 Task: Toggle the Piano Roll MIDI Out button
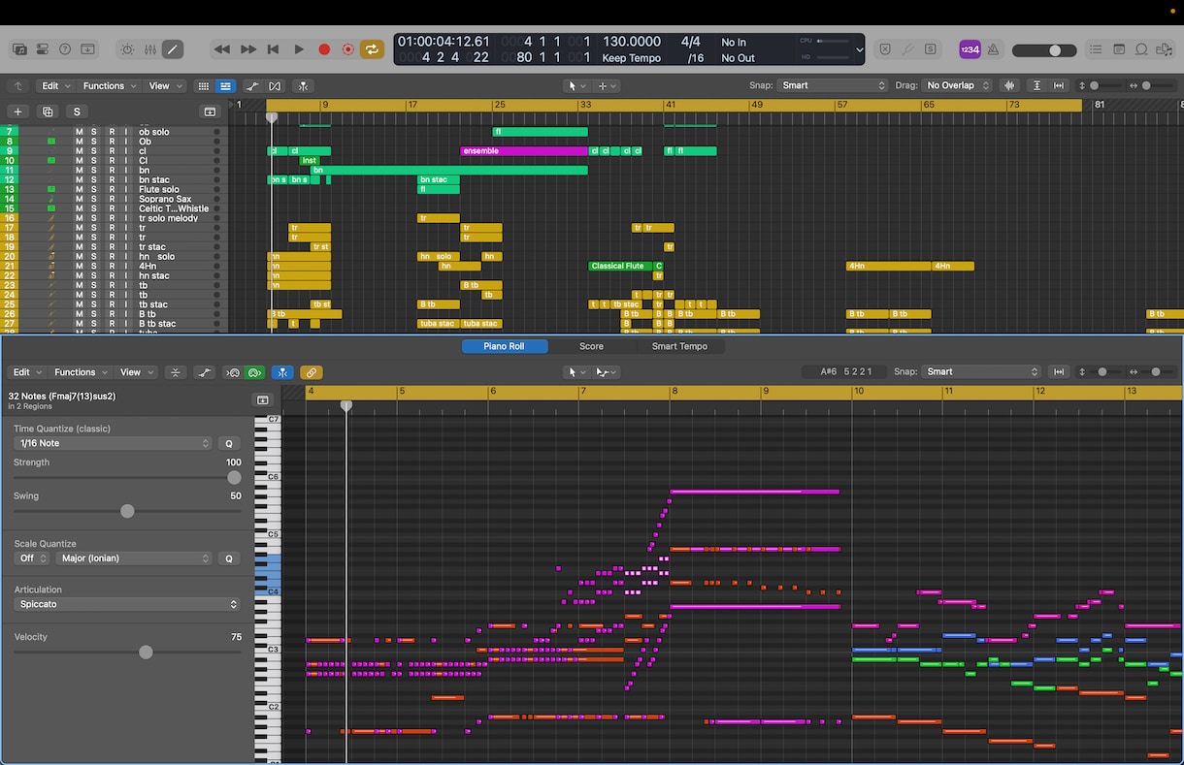pos(255,372)
